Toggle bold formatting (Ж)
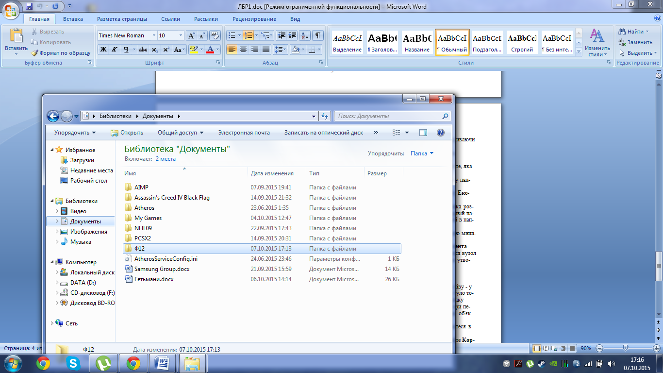The image size is (663, 373). point(103,50)
